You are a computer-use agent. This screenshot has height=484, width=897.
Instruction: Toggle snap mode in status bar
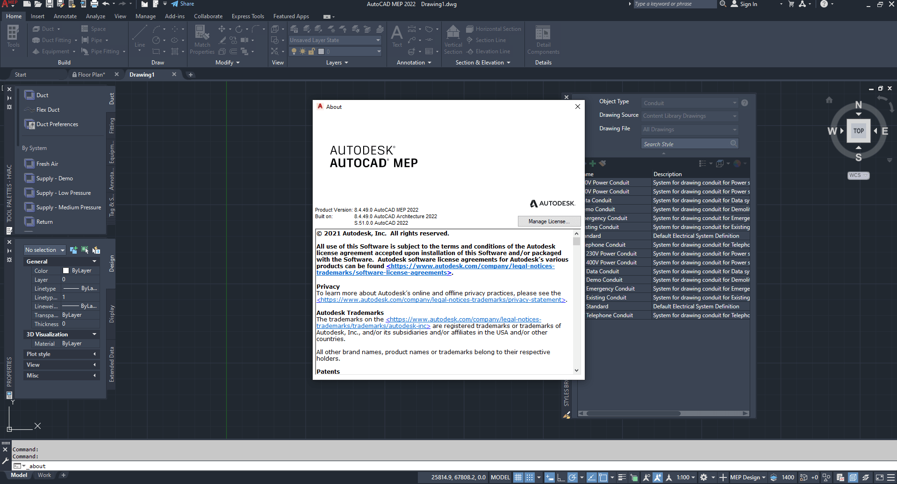[x=529, y=477]
